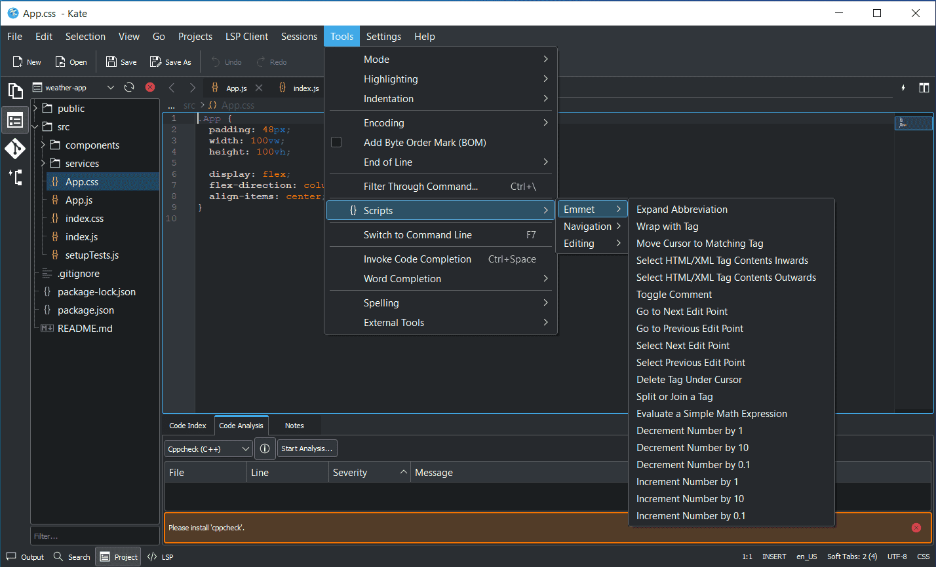The height and width of the screenshot is (567, 936).
Task: Click the red close project icon
Action: 150,88
